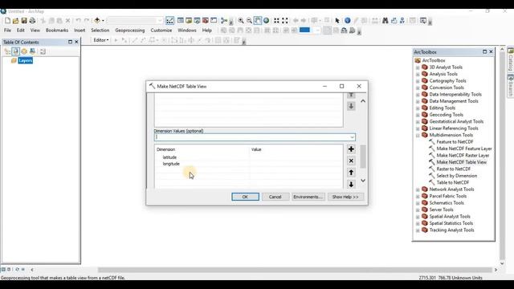Click OK in Make NetCDF Table View
Image resolution: width=514 pixels, height=289 pixels.
point(245,197)
